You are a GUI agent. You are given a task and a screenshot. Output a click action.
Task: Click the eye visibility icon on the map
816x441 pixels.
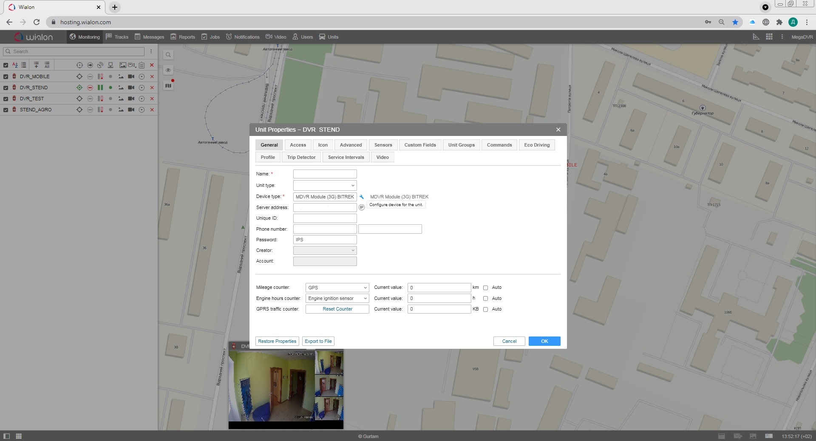pyautogui.click(x=168, y=70)
